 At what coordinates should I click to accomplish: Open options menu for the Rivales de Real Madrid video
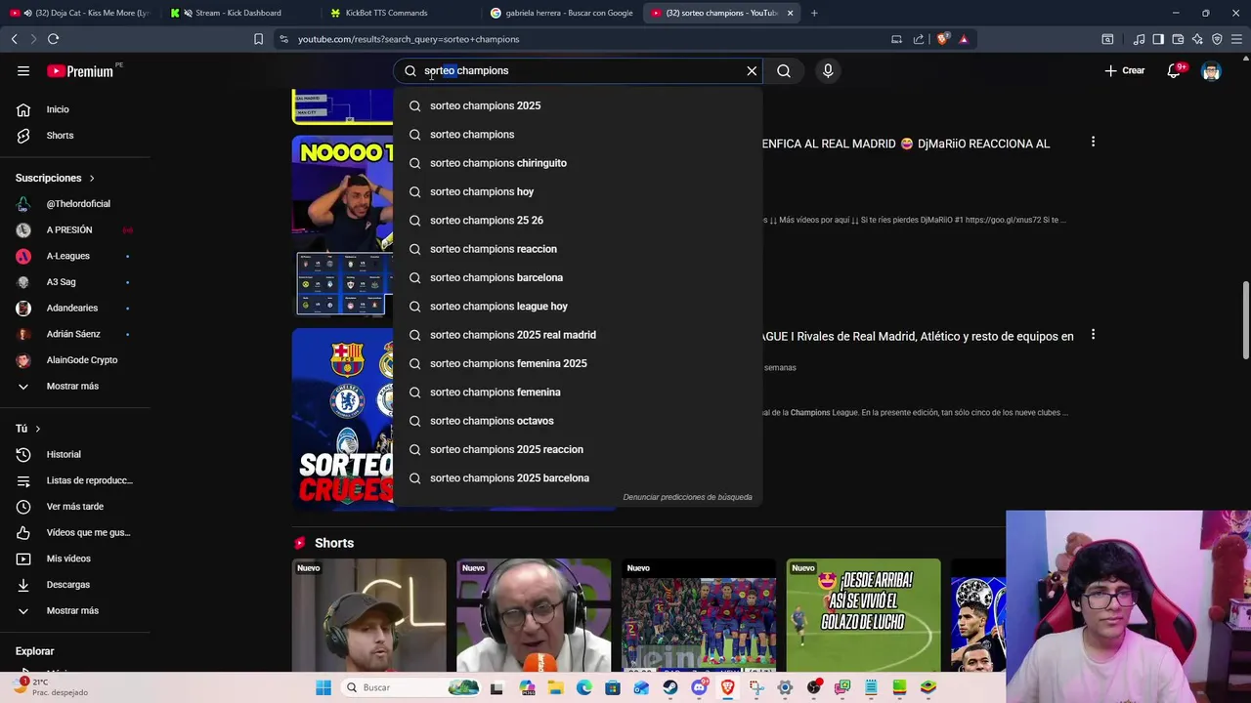[1093, 335]
